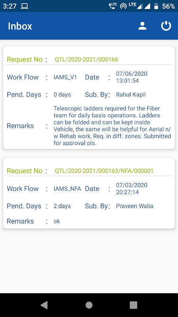Tap the ok remark in second card
This screenshot has height=317, width=178.
point(57,221)
